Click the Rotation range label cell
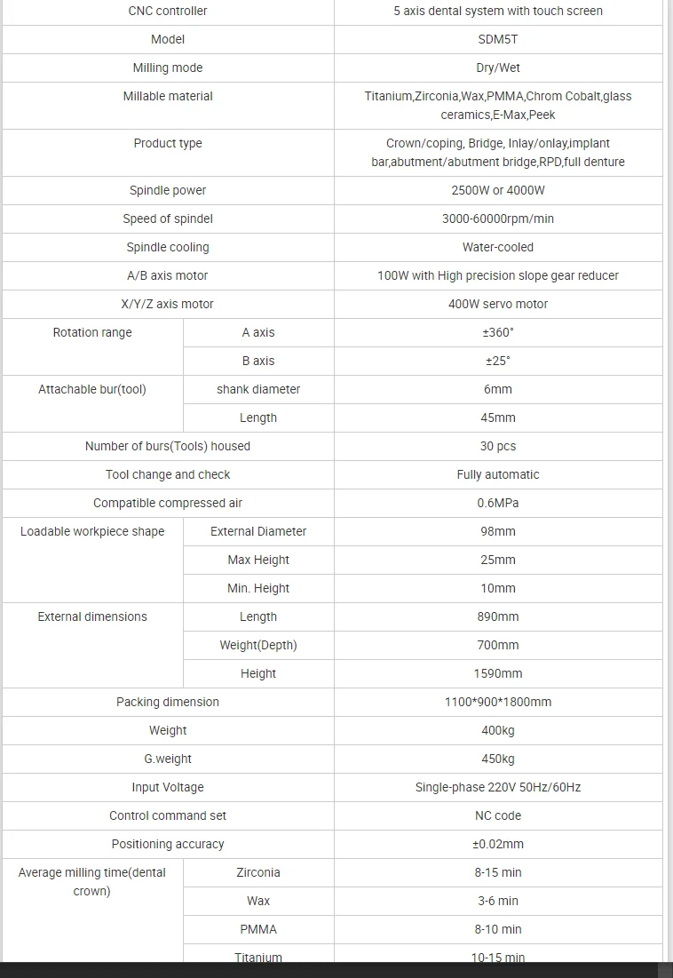This screenshot has height=978, width=673. tap(92, 346)
